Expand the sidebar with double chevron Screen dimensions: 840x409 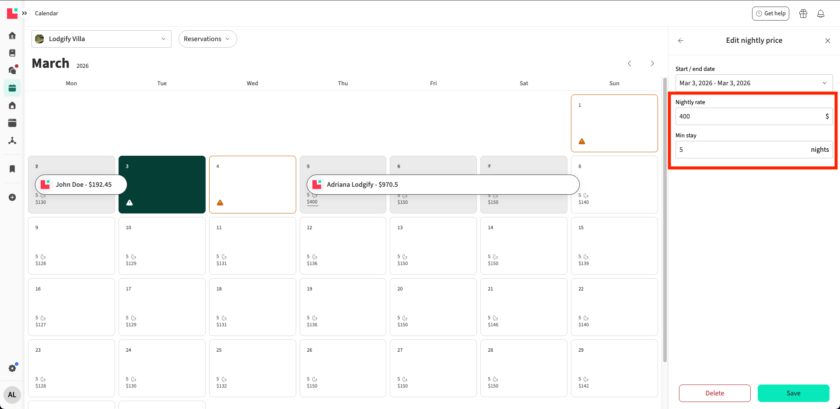click(x=24, y=13)
